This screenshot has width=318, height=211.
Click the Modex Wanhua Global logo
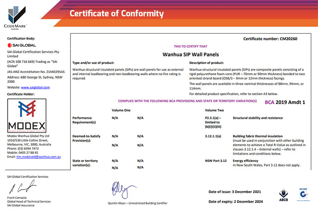27,115
